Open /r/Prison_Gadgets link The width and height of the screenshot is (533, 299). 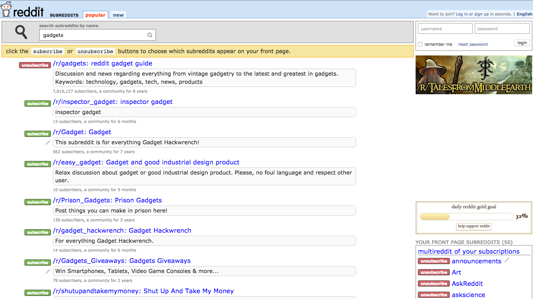[x=107, y=200]
